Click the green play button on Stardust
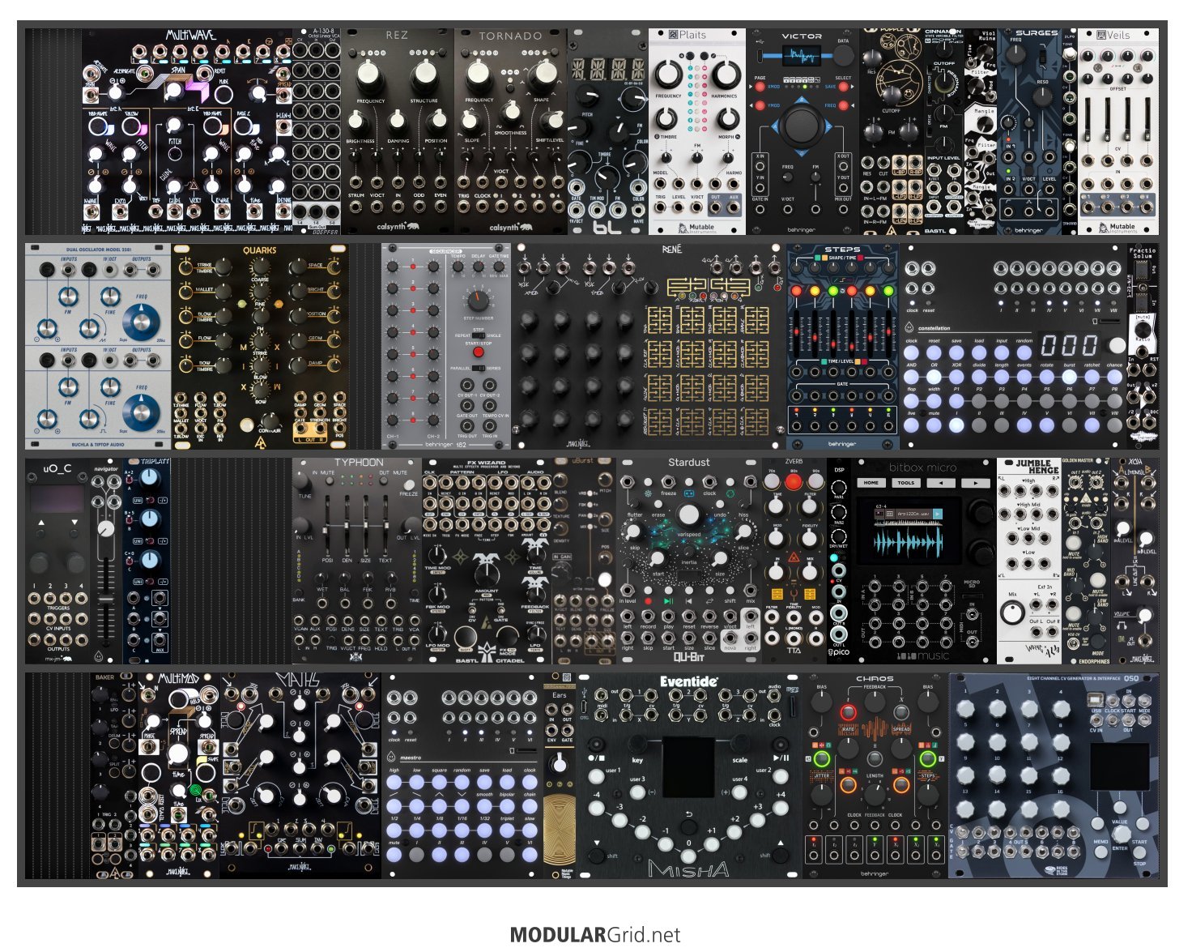The image size is (1192, 952). [668, 602]
